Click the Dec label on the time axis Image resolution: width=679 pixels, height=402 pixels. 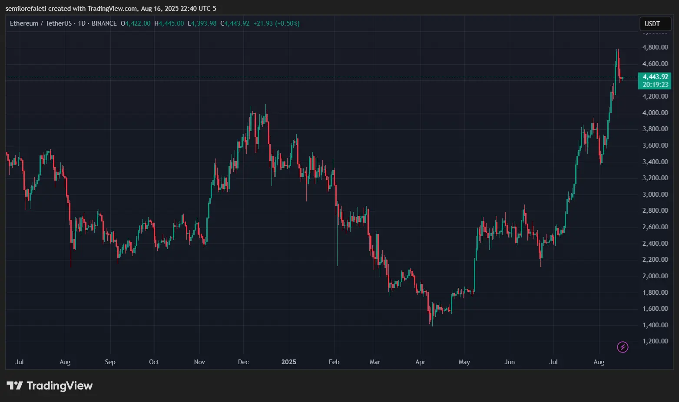pyautogui.click(x=243, y=362)
